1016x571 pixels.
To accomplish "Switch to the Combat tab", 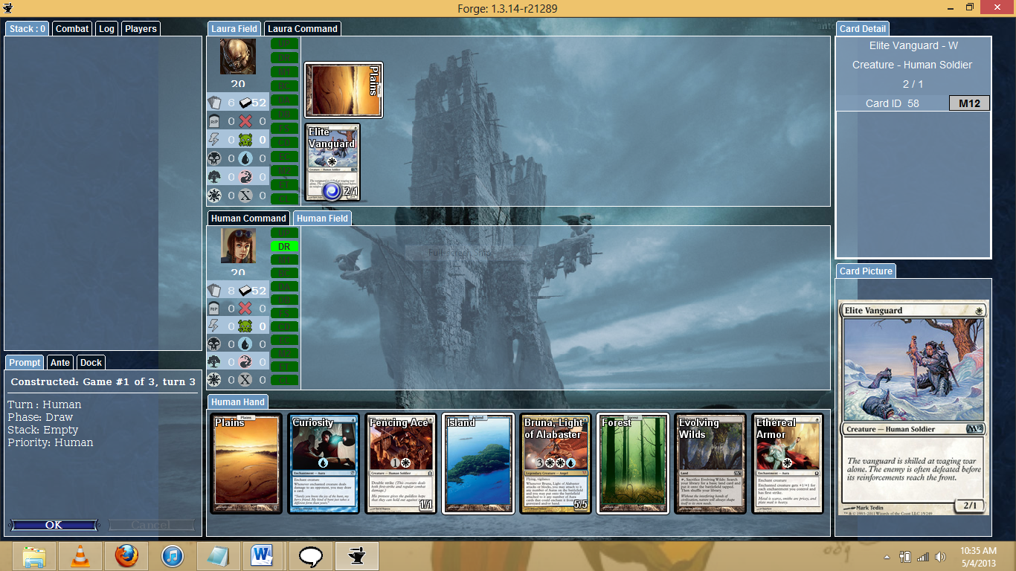I will [72, 29].
